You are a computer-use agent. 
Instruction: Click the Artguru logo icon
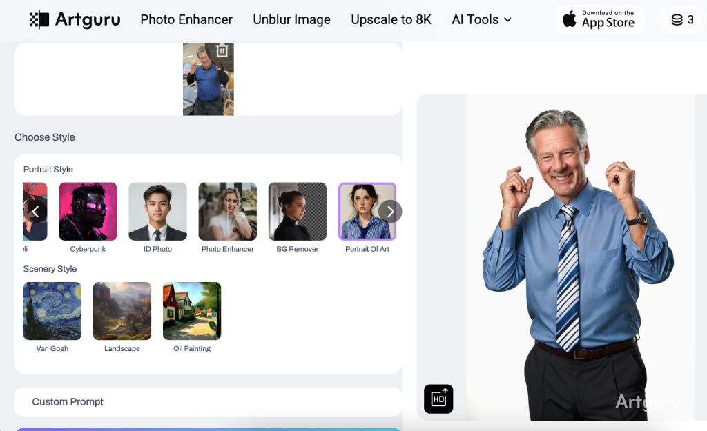click(39, 19)
